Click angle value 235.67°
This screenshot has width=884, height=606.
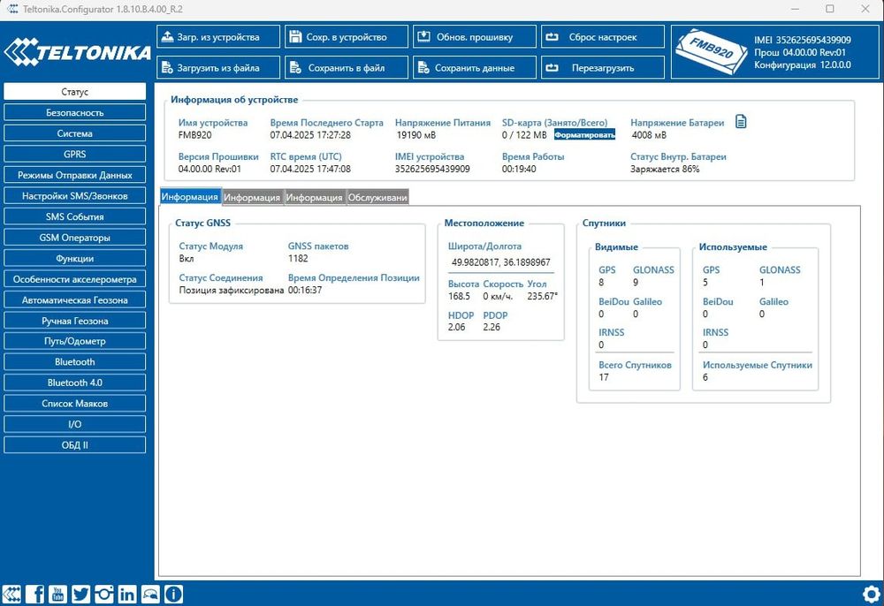[x=543, y=296]
